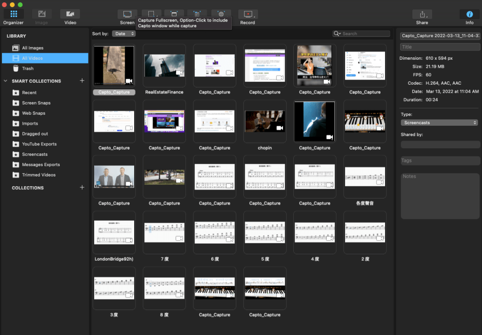Viewport: 482px width, 335px height.
Task: Open the Trash in the library
Action: (28, 69)
